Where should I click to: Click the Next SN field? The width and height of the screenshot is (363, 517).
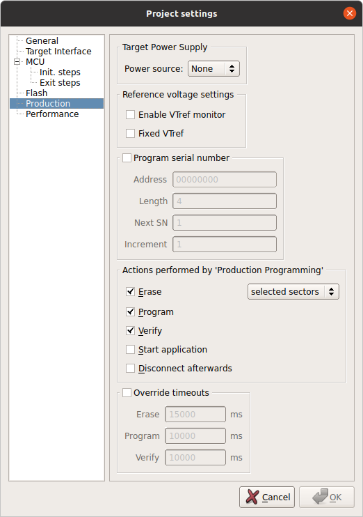225,222
